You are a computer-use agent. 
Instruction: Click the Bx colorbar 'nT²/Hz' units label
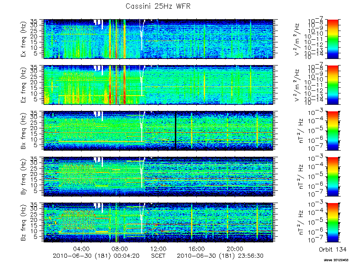[301, 131]
